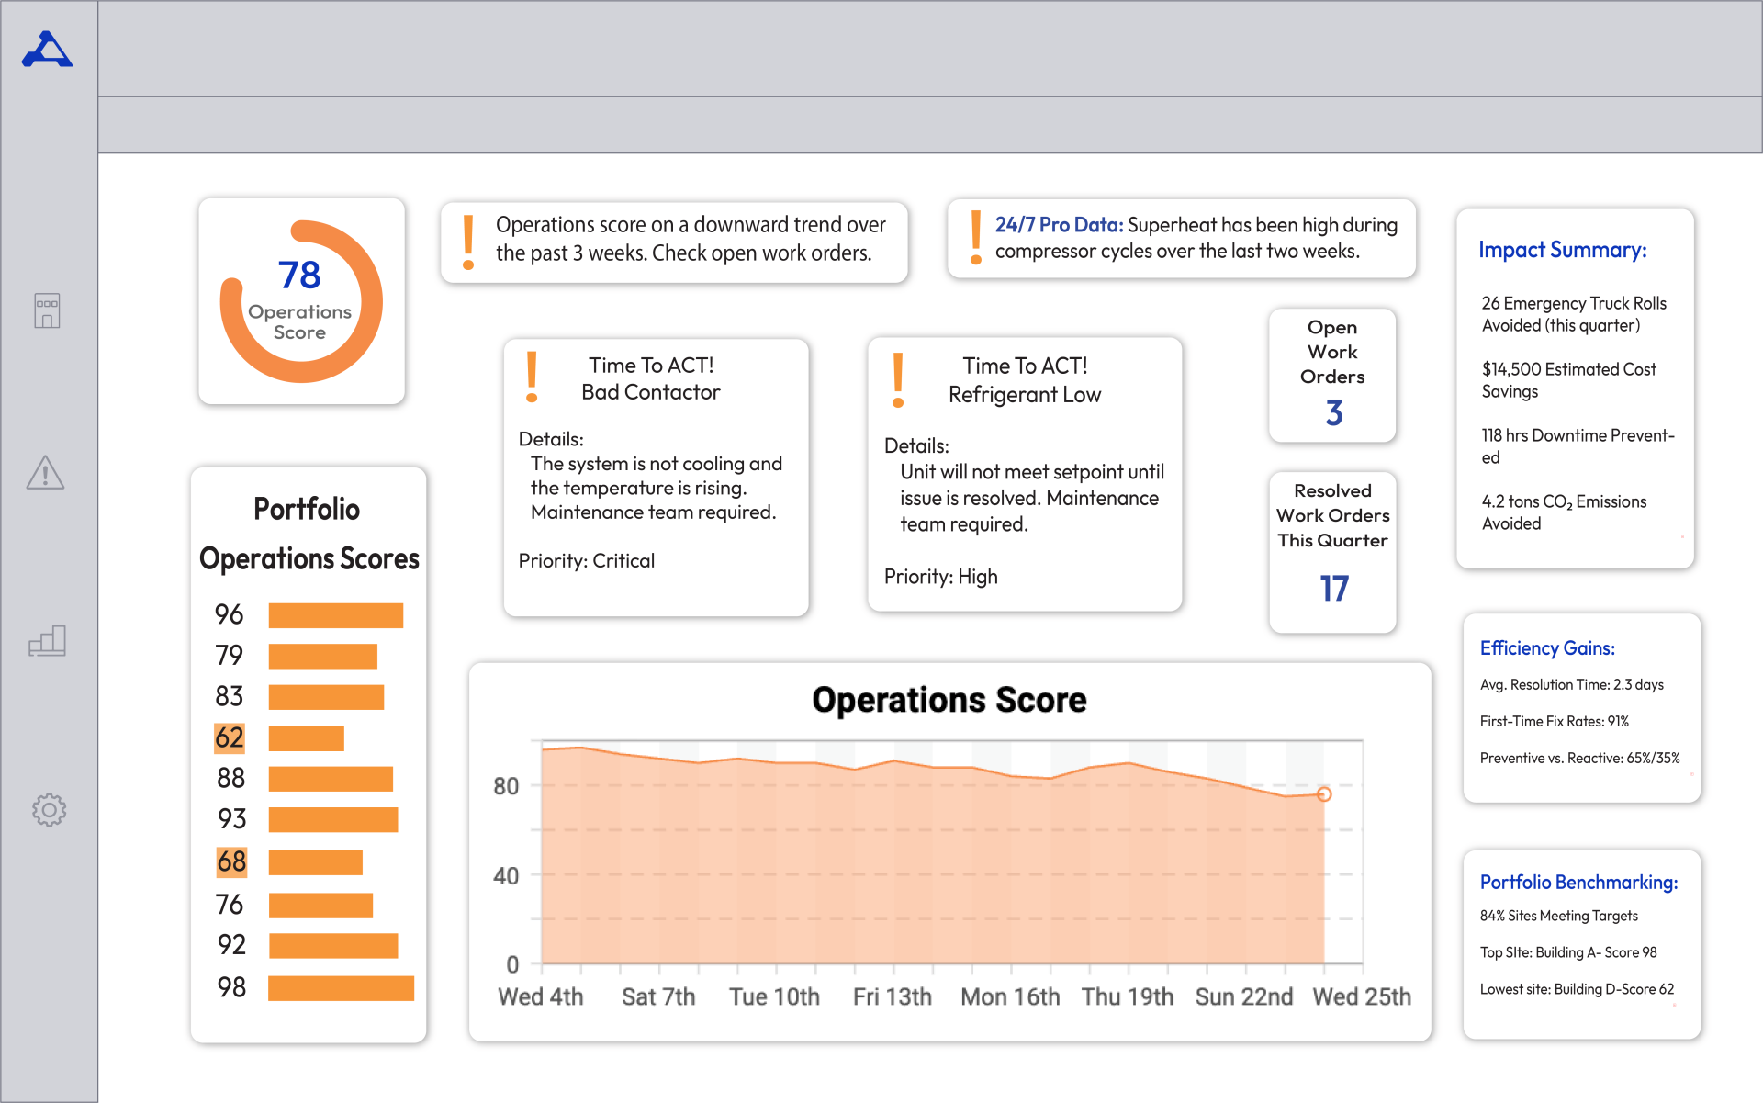Select the highlighted 62 portfolio score
The image size is (1763, 1103).
(x=230, y=737)
